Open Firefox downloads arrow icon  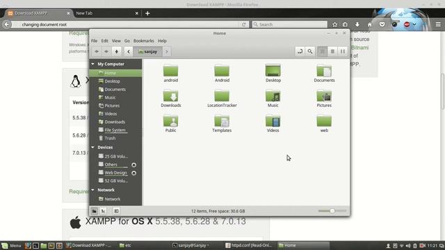pyautogui.click(x=357, y=24)
